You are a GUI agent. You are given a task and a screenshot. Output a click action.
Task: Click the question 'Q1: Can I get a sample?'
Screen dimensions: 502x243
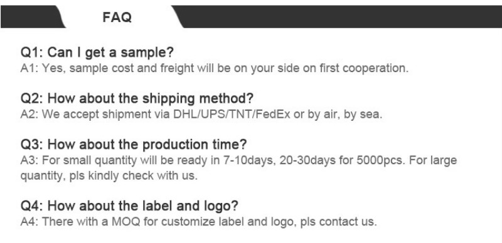click(x=97, y=52)
